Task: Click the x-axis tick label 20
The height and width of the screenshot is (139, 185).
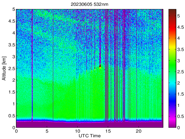Action: click(139, 131)
